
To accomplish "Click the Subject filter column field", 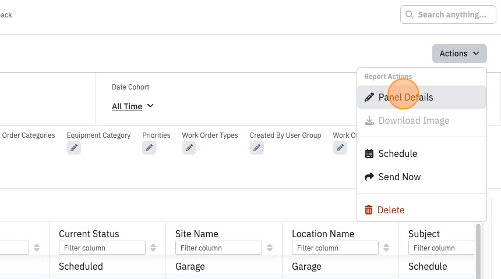I will (441, 248).
